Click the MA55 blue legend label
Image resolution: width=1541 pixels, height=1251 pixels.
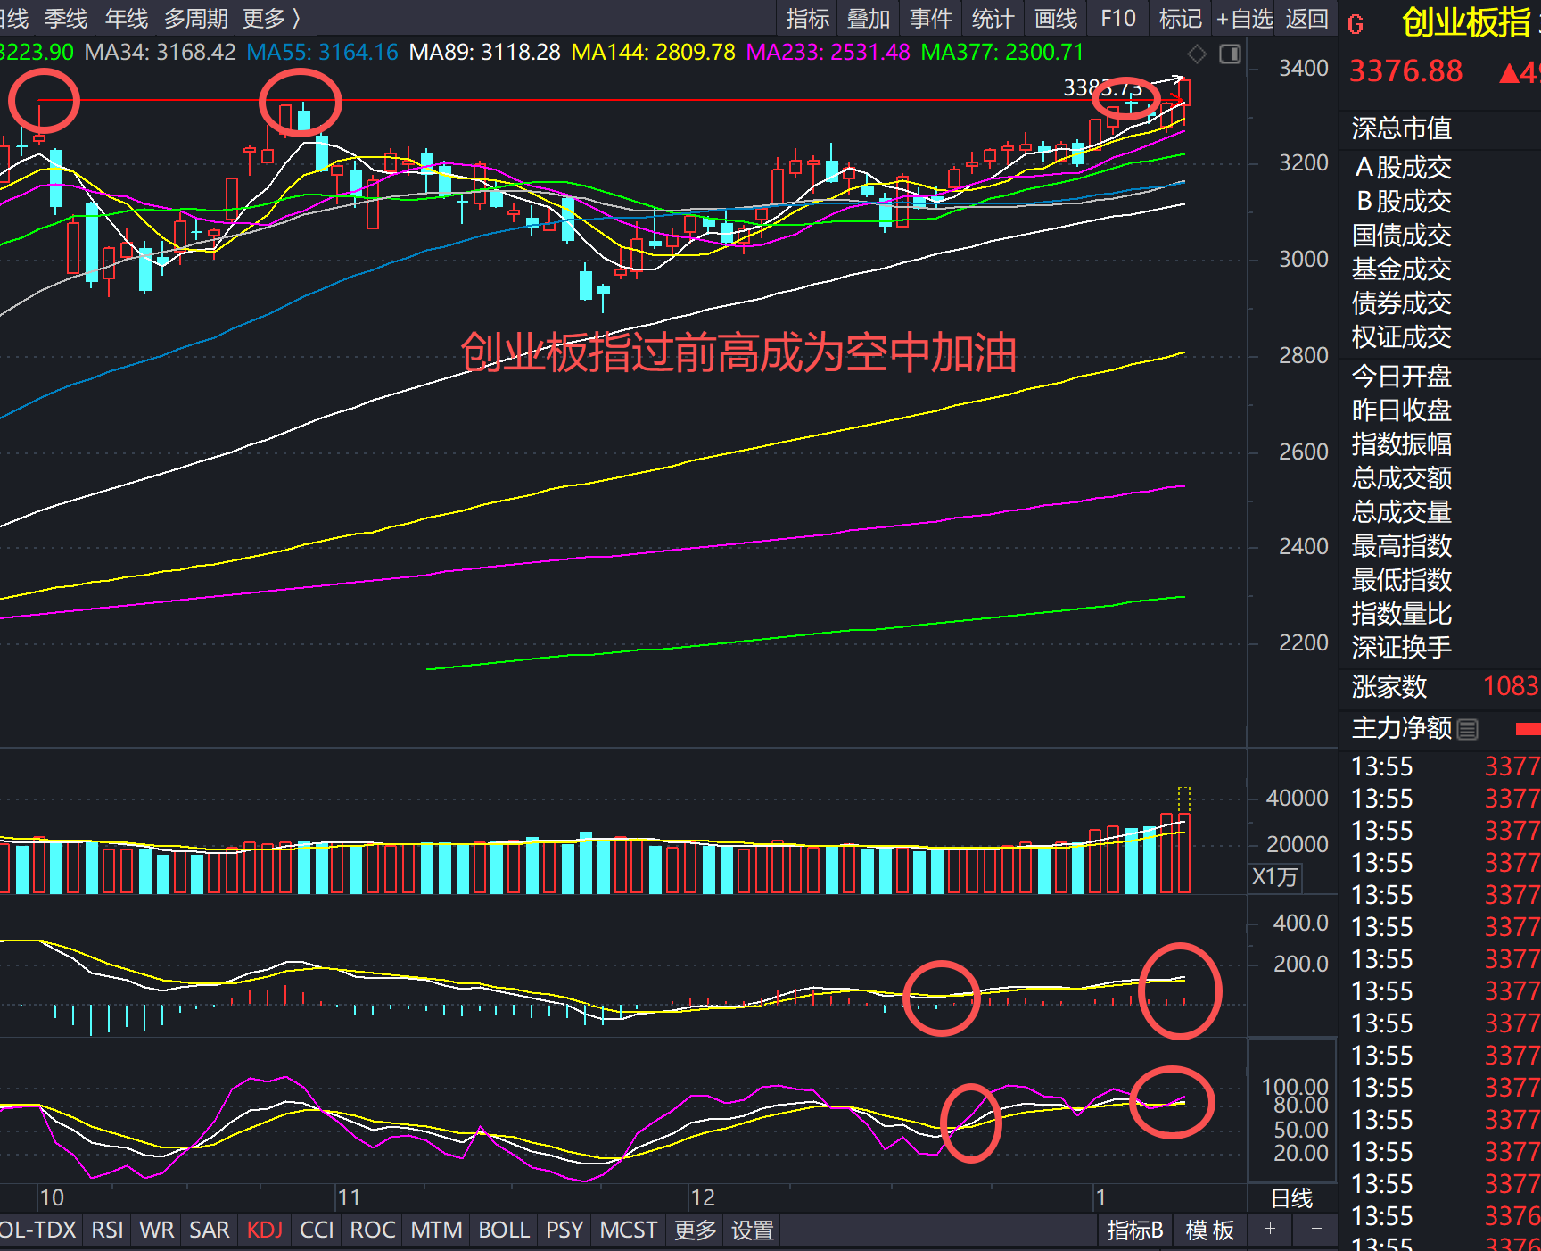322,53
